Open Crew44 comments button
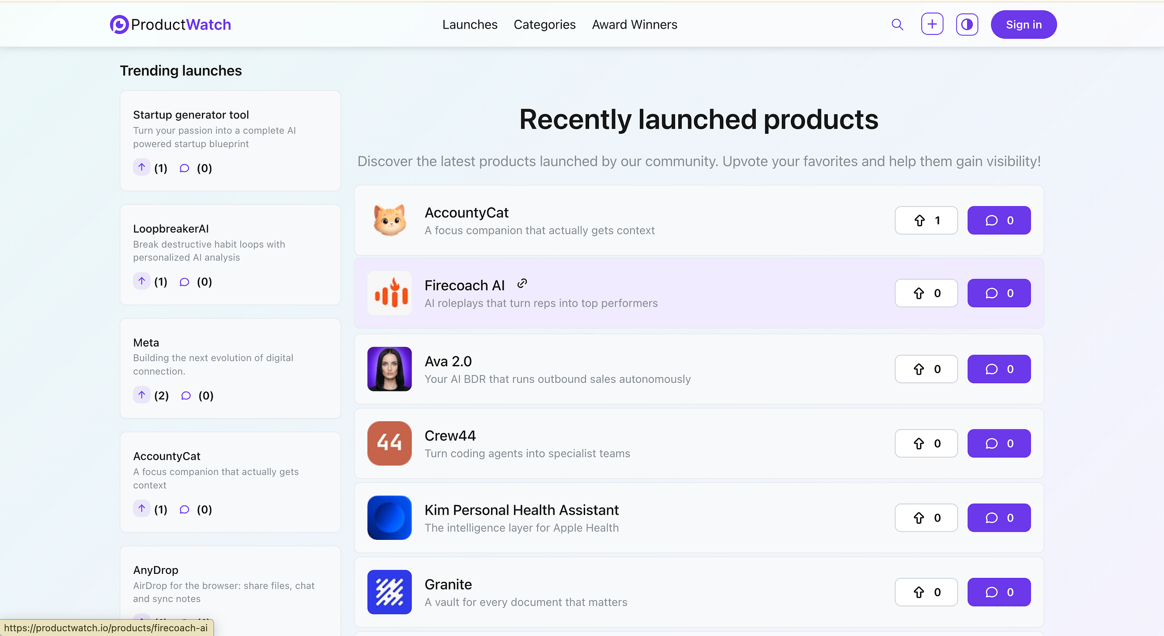This screenshot has height=636, width=1164. tap(999, 443)
